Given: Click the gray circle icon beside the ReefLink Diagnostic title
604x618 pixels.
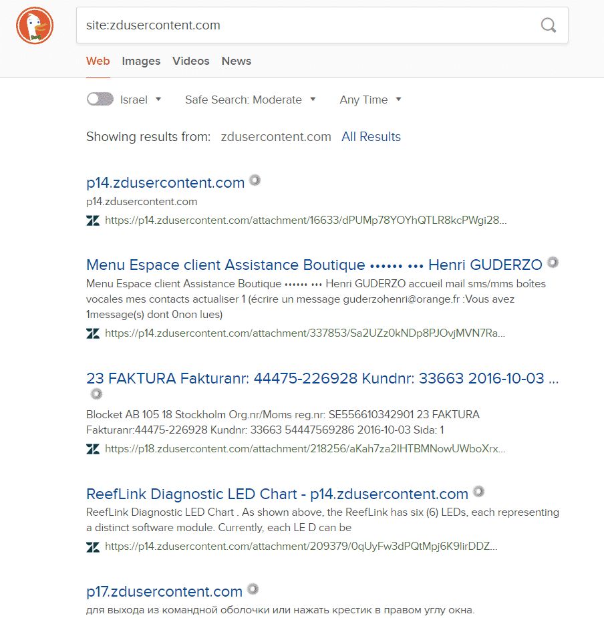Looking at the screenshot, I should pos(478,492).
